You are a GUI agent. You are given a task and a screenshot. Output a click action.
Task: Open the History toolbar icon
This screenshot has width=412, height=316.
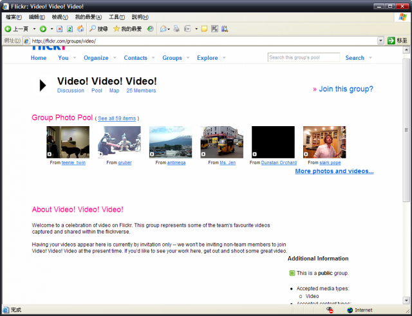pyautogui.click(x=150, y=29)
